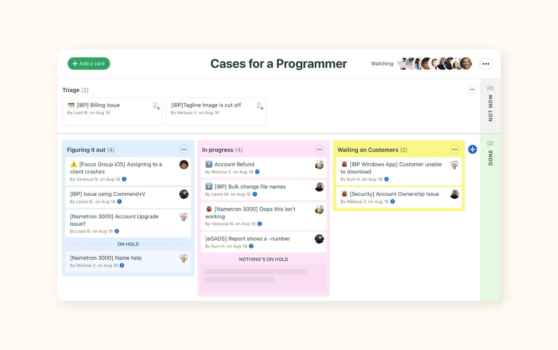The width and height of the screenshot is (558, 350).
Task: Click the ON HOLD divider label
Action: coord(128,244)
